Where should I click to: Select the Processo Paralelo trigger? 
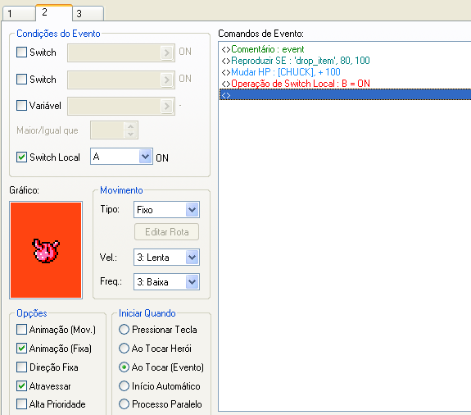click(x=124, y=404)
